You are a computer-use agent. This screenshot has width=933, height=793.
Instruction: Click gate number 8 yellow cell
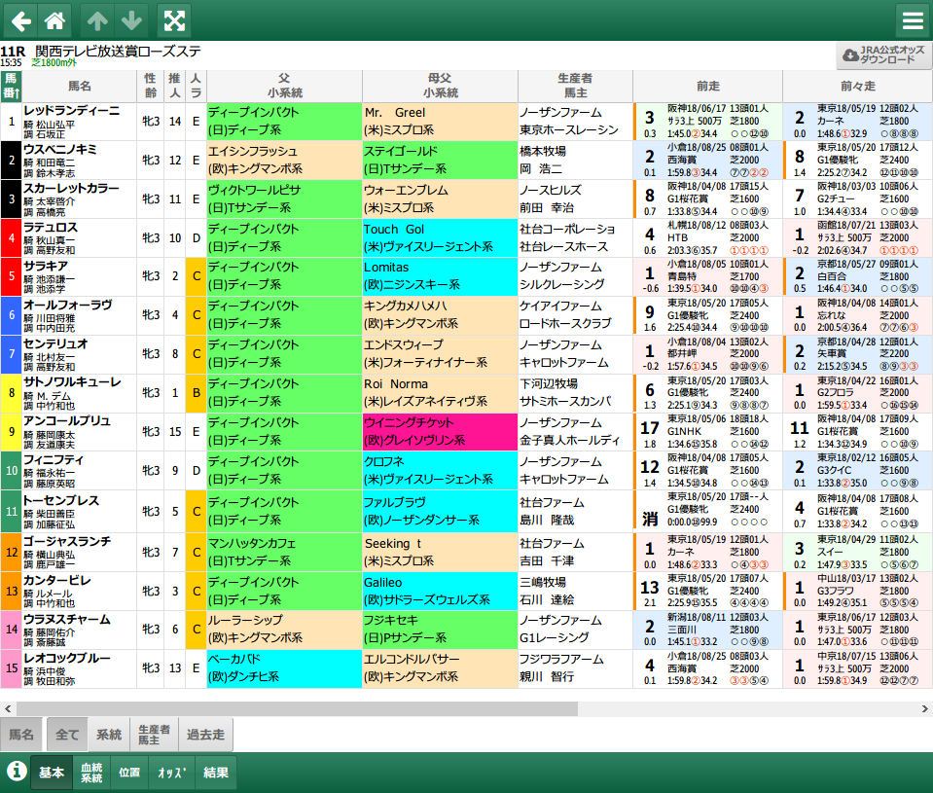click(12, 393)
